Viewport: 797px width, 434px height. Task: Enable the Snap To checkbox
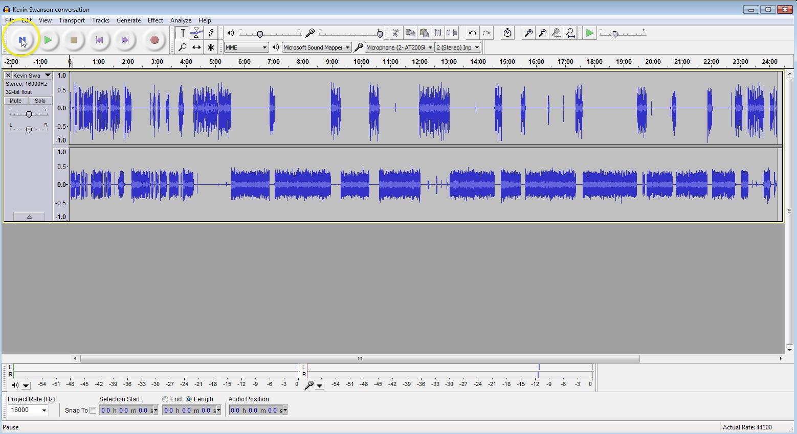93,410
